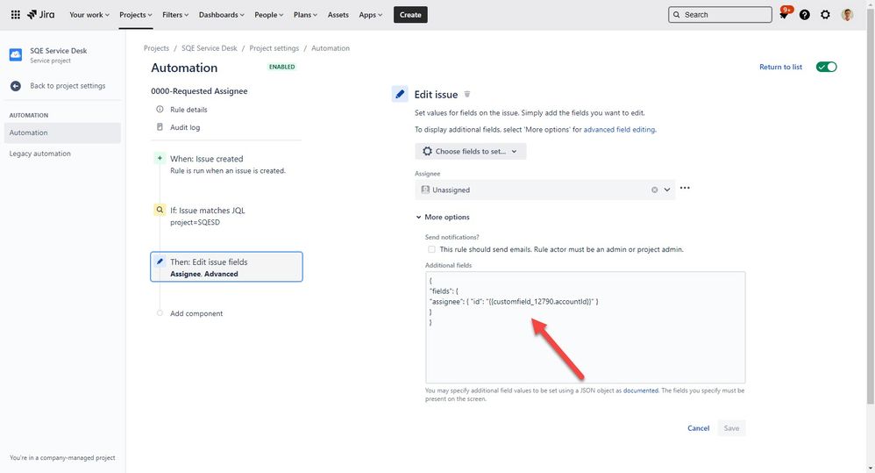Open the Plans dropdown menu
The height and width of the screenshot is (473, 875).
click(x=305, y=15)
